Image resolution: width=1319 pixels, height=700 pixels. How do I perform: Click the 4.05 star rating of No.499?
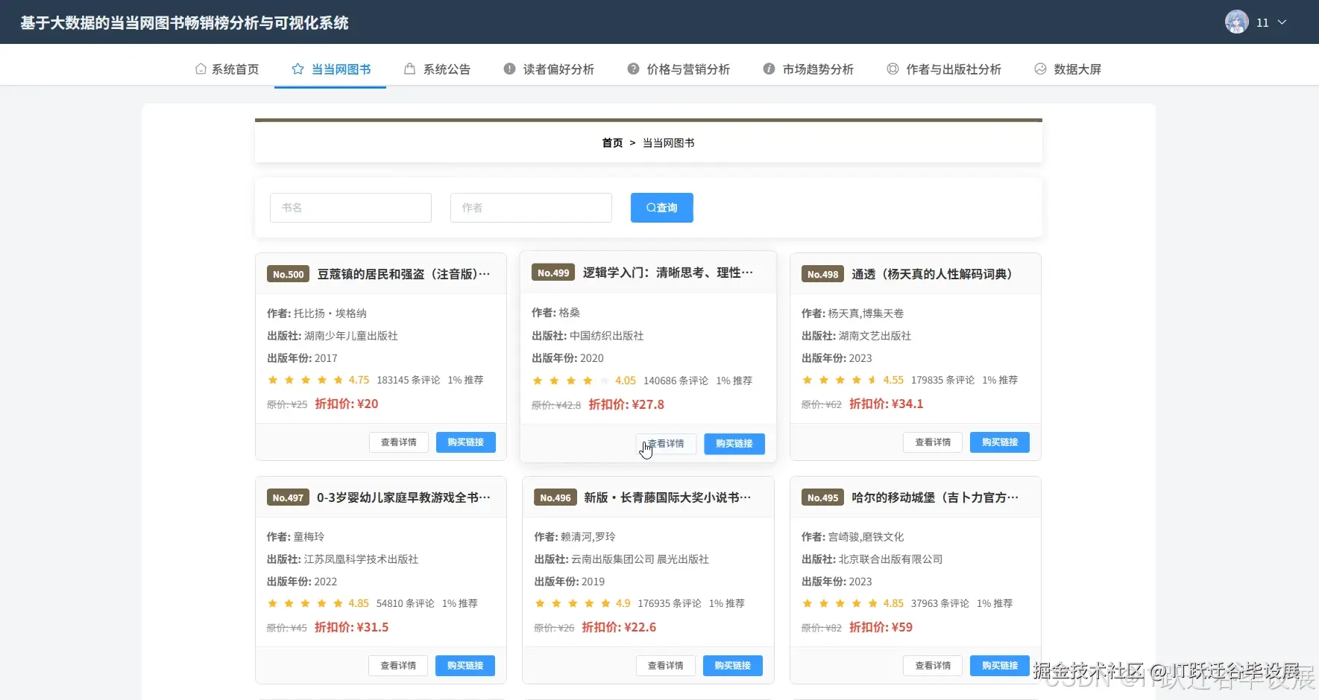[584, 381]
